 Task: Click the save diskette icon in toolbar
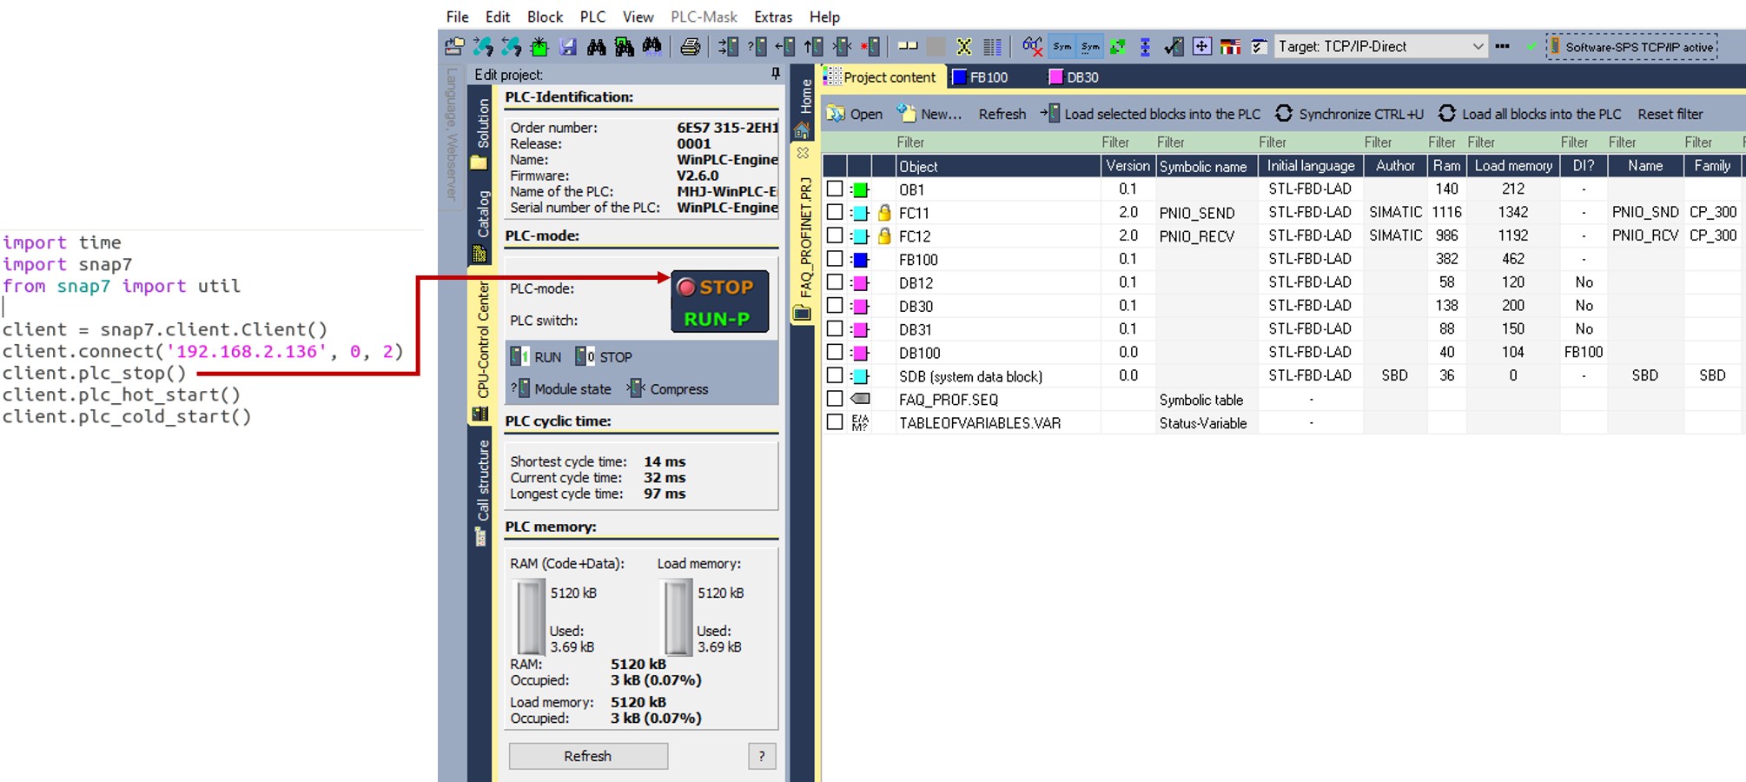click(x=568, y=47)
